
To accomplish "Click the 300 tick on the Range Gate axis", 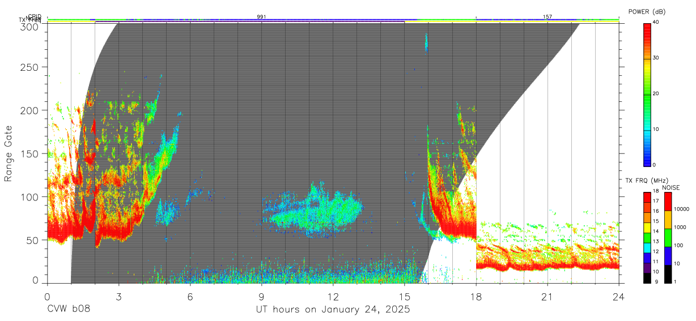I will (x=29, y=27).
